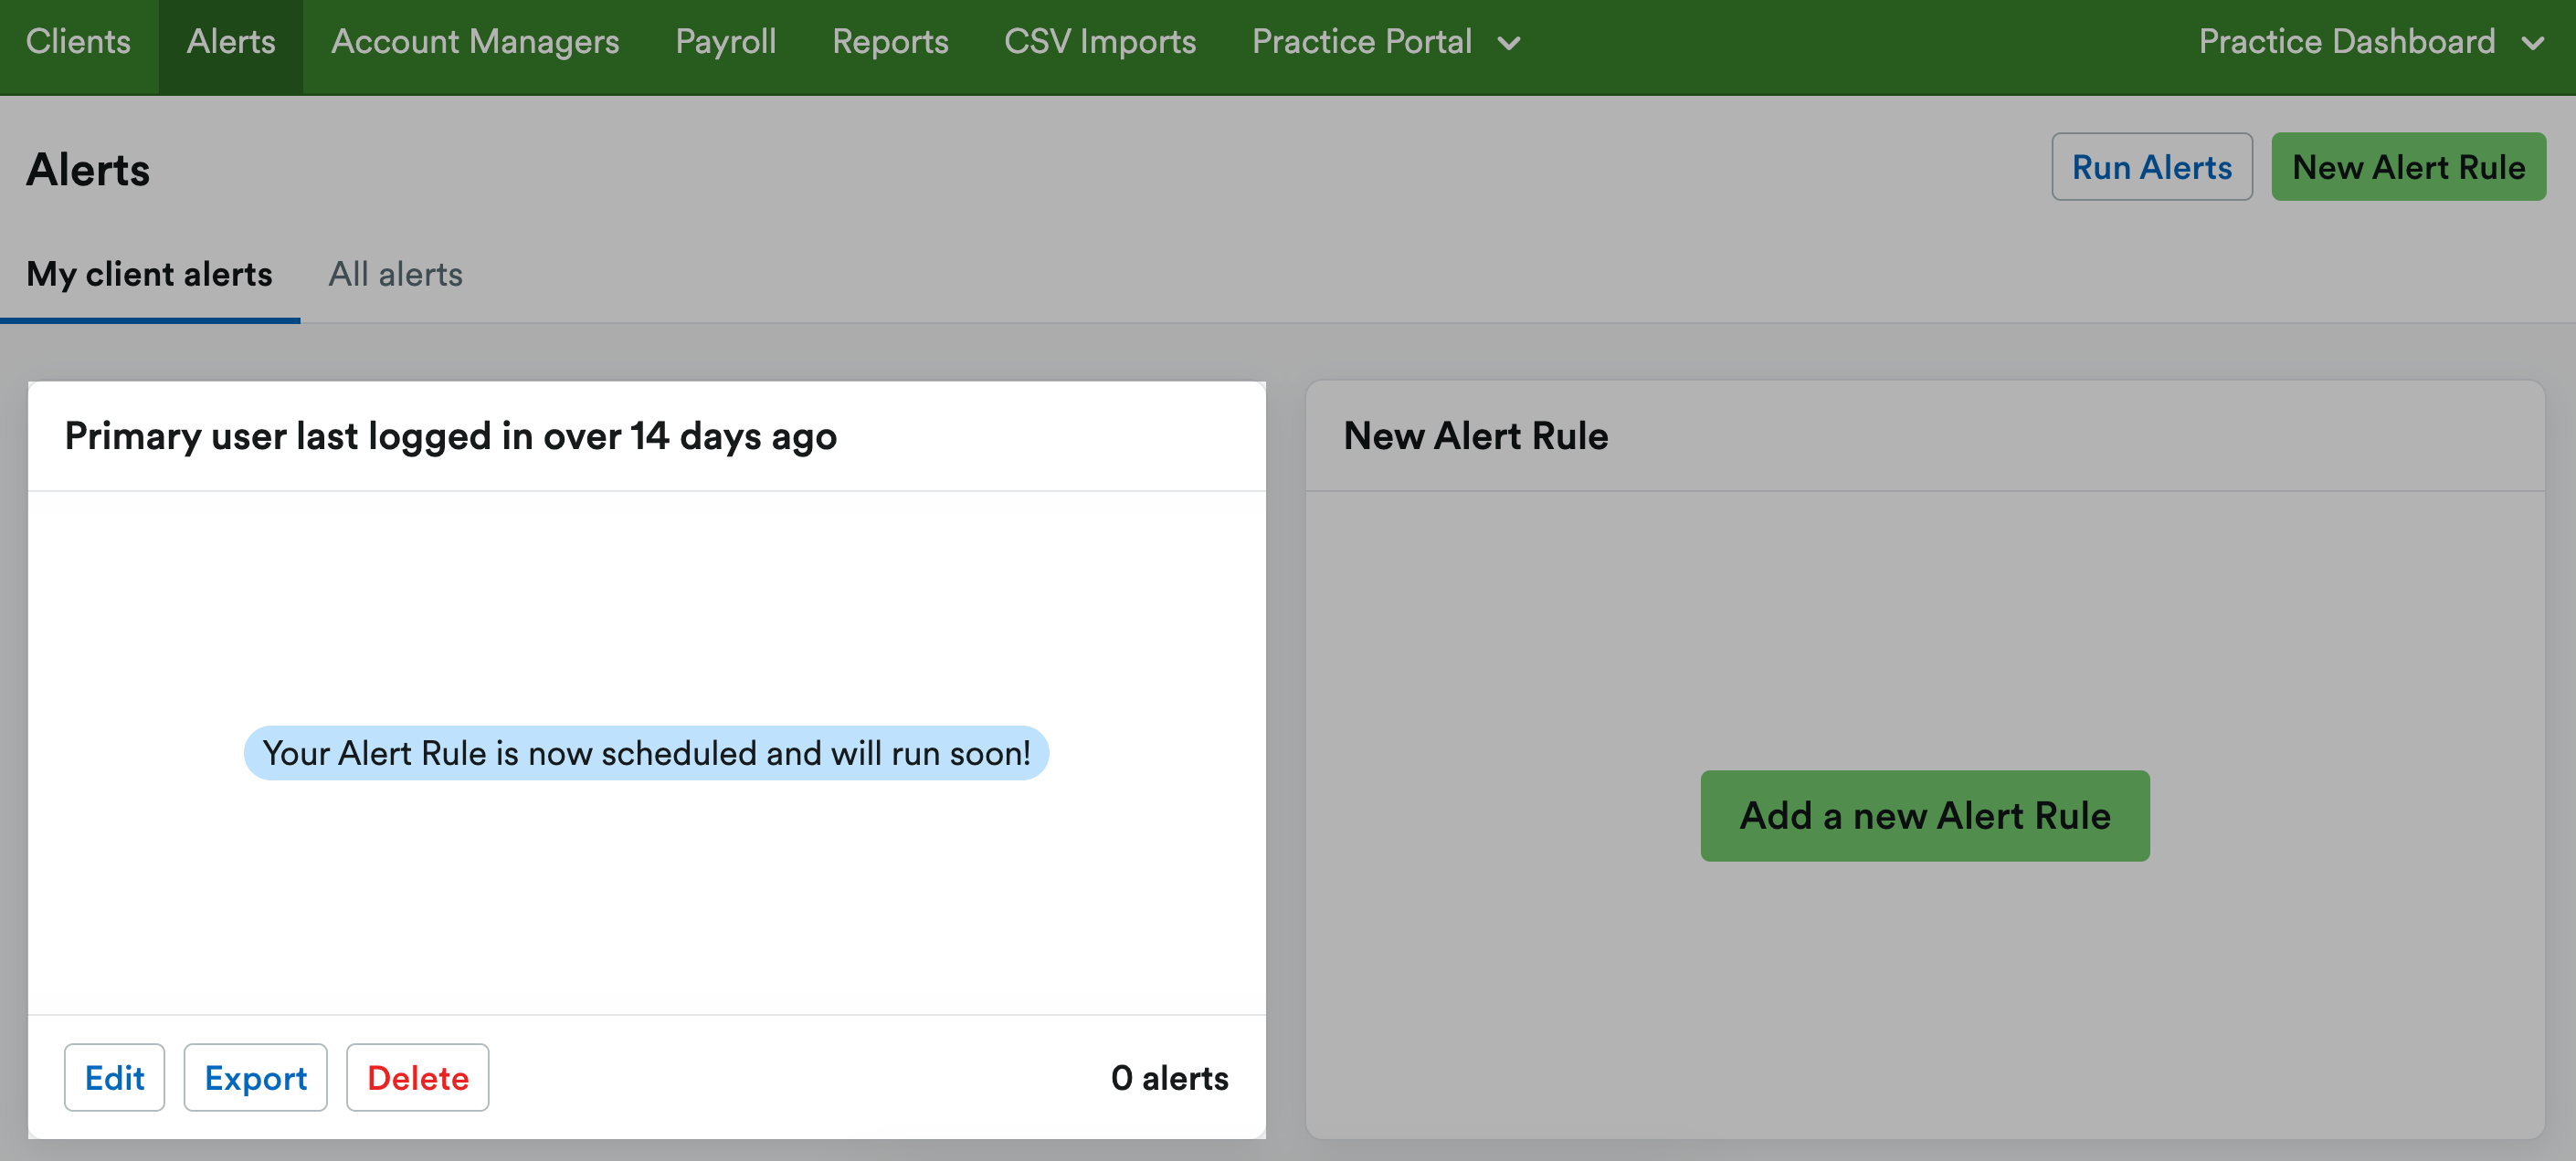Delete the primary user login alert rule

[x=417, y=1078]
